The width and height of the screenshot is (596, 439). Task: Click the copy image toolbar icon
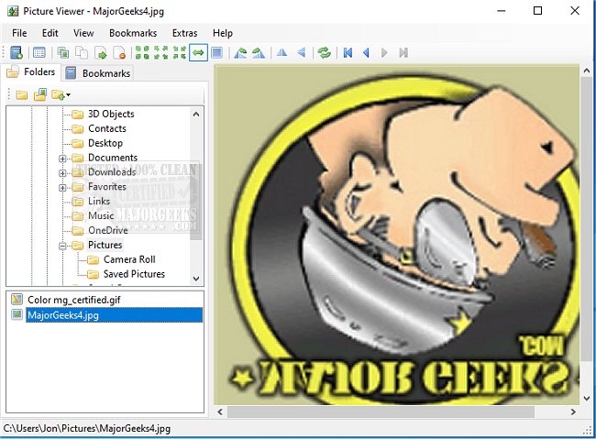tap(62, 52)
